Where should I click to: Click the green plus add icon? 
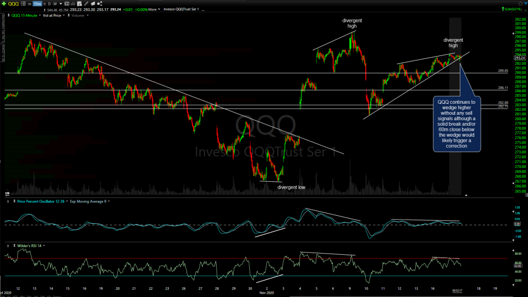4,4
